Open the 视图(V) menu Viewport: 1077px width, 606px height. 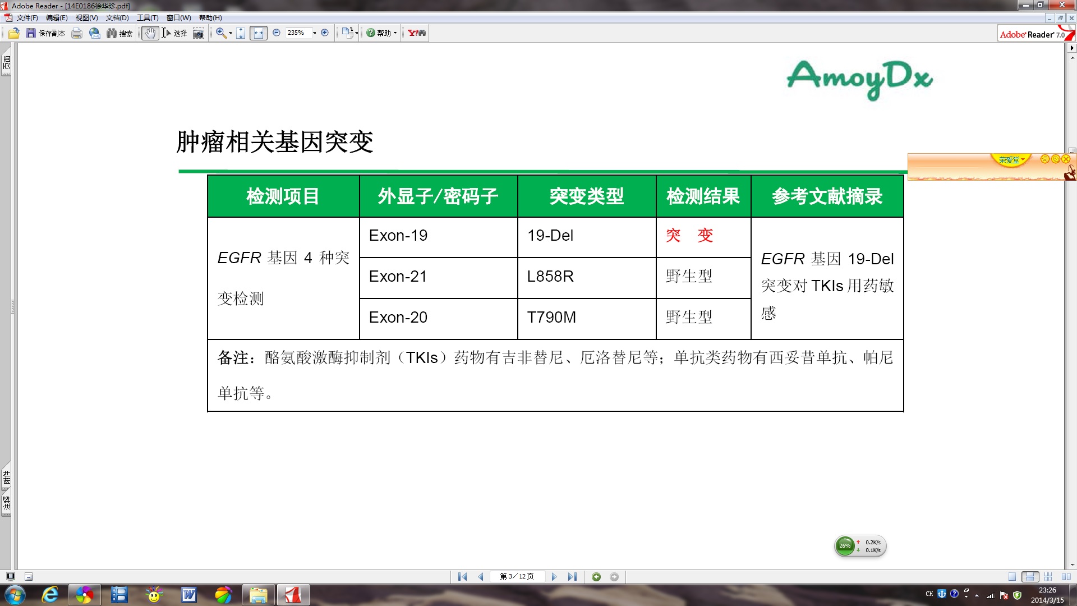86,18
